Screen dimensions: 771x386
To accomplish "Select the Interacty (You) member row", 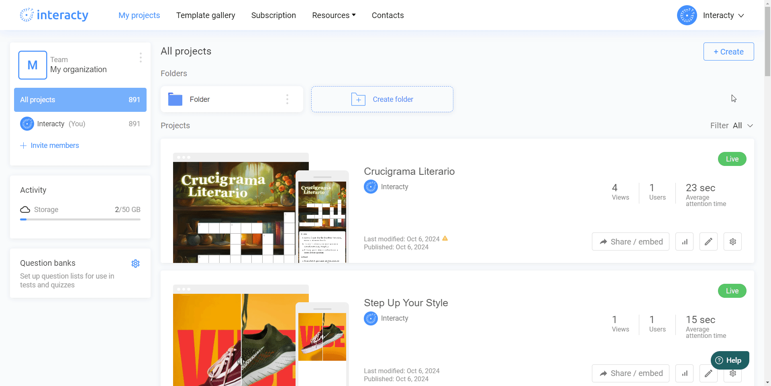I will click(x=80, y=124).
